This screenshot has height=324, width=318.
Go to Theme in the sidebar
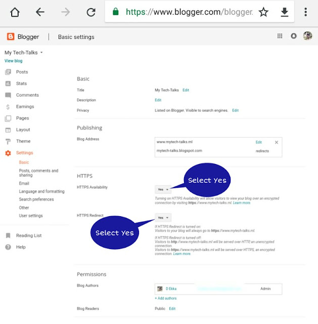click(23, 141)
